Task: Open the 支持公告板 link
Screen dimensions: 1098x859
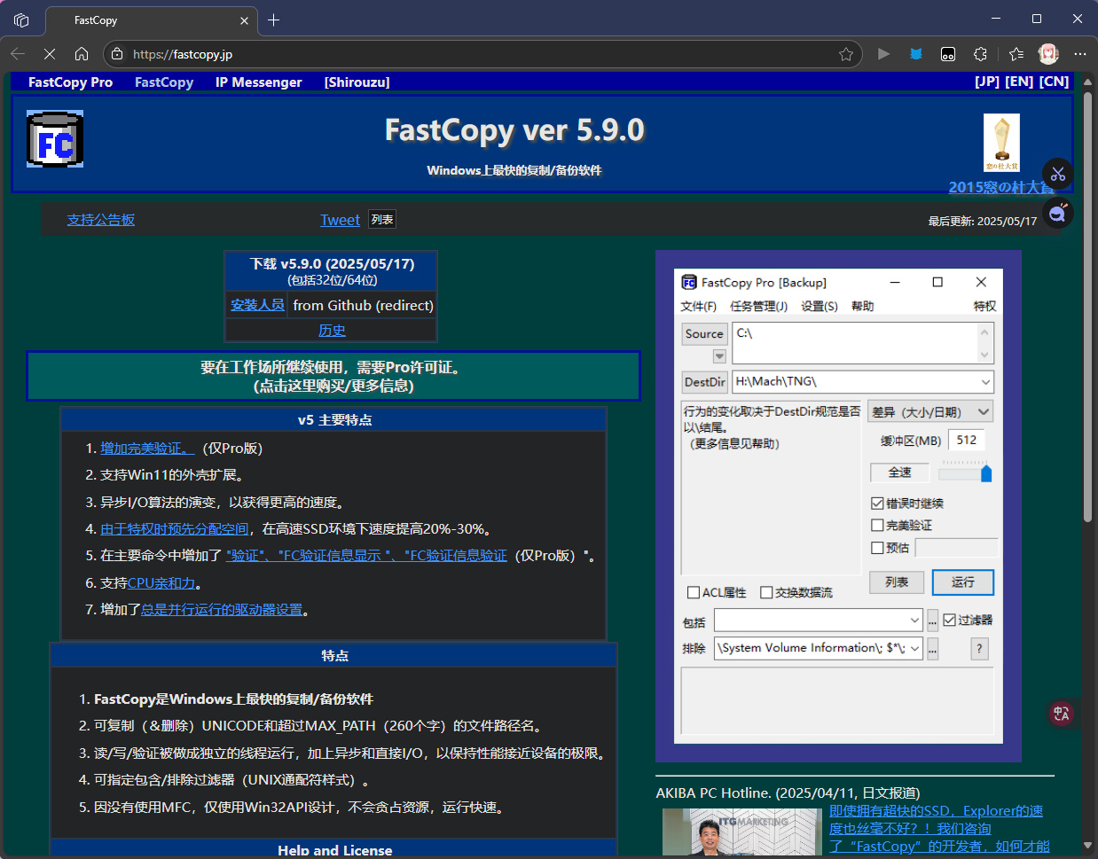Action: click(101, 219)
